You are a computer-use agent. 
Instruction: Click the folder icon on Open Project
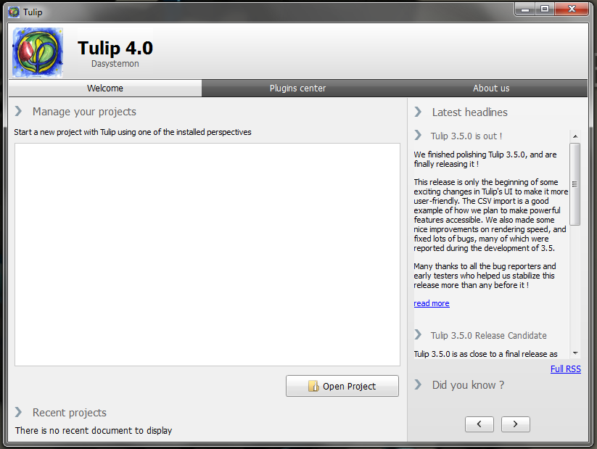[x=313, y=386]
